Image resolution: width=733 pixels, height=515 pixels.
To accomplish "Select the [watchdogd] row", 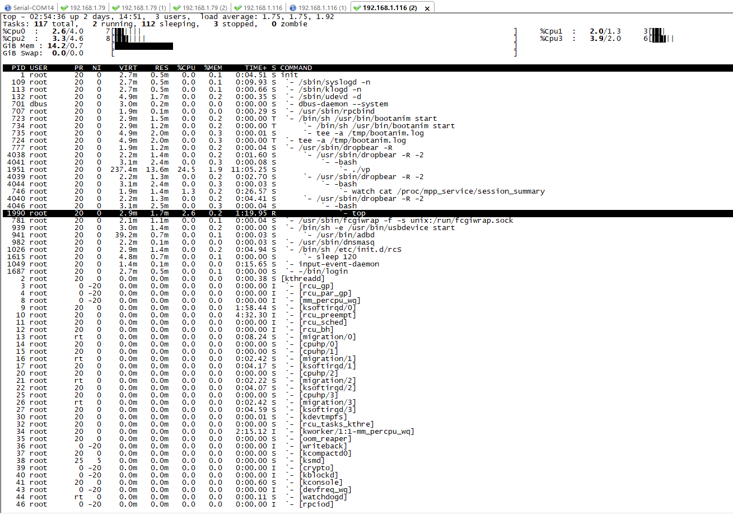I will (366, 497).
